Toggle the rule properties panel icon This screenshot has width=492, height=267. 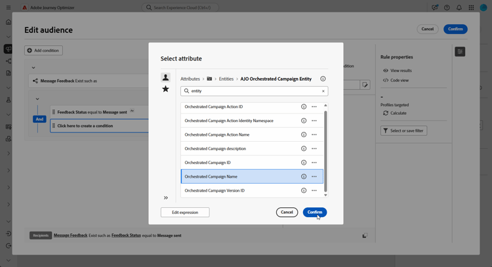460,51
